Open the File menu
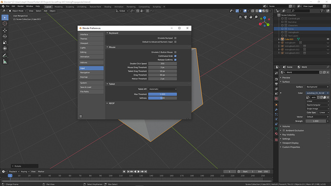This screenshot has height=186, width=331. pyautogui.click(x=8, y=6)
